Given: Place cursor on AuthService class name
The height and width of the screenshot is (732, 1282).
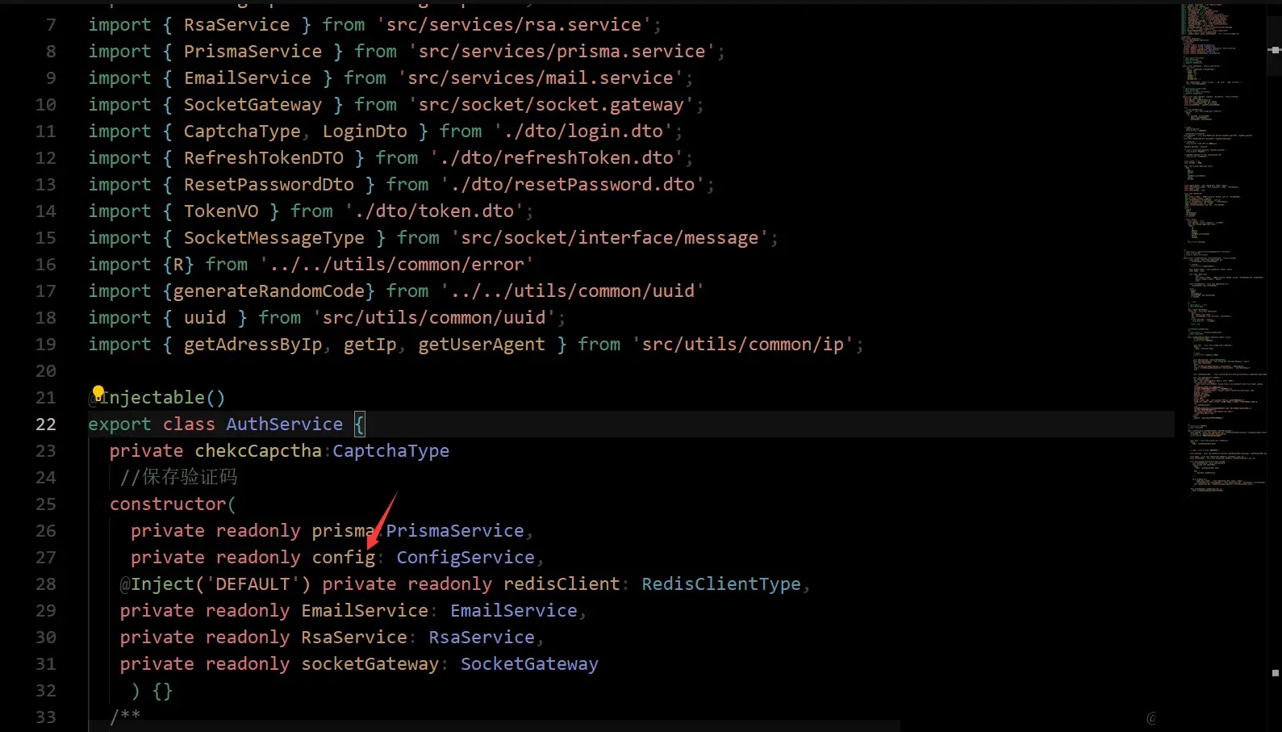Looking at the screenshot, I should click(x=284, y=425).
